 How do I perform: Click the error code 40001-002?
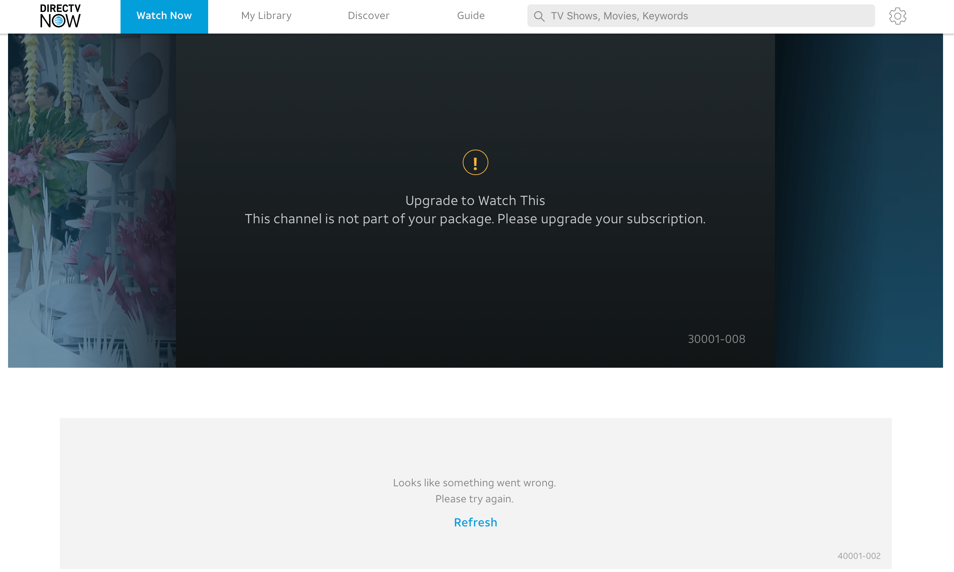pos(859,556)
